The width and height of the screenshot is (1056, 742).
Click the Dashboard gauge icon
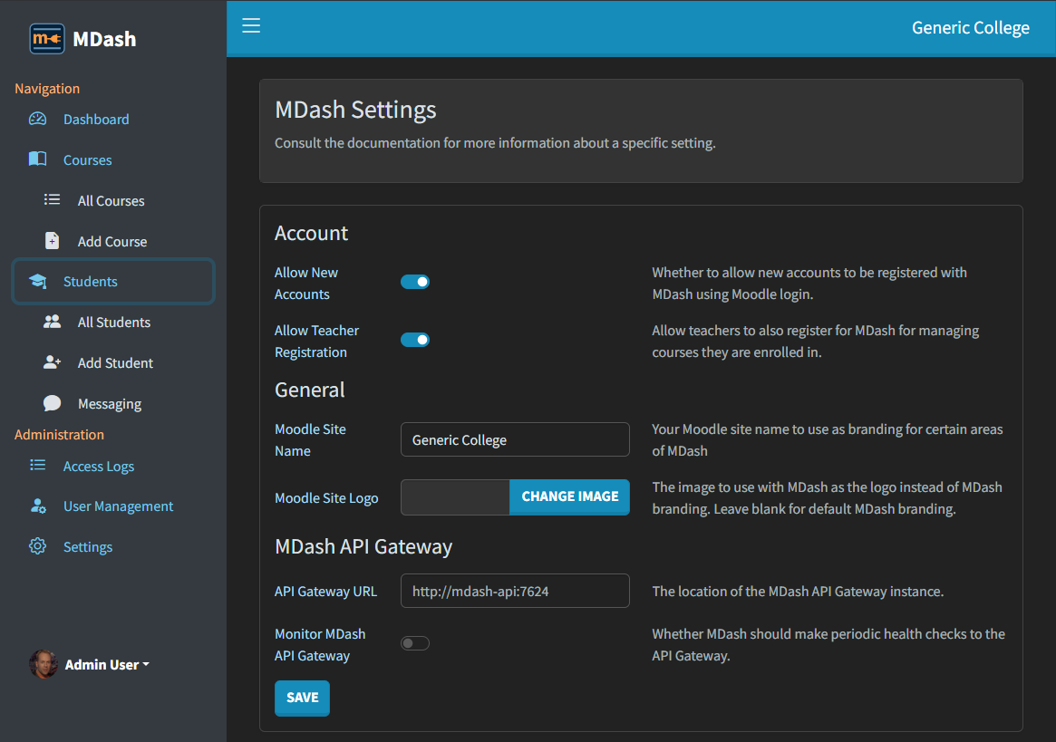click(38, 120)
